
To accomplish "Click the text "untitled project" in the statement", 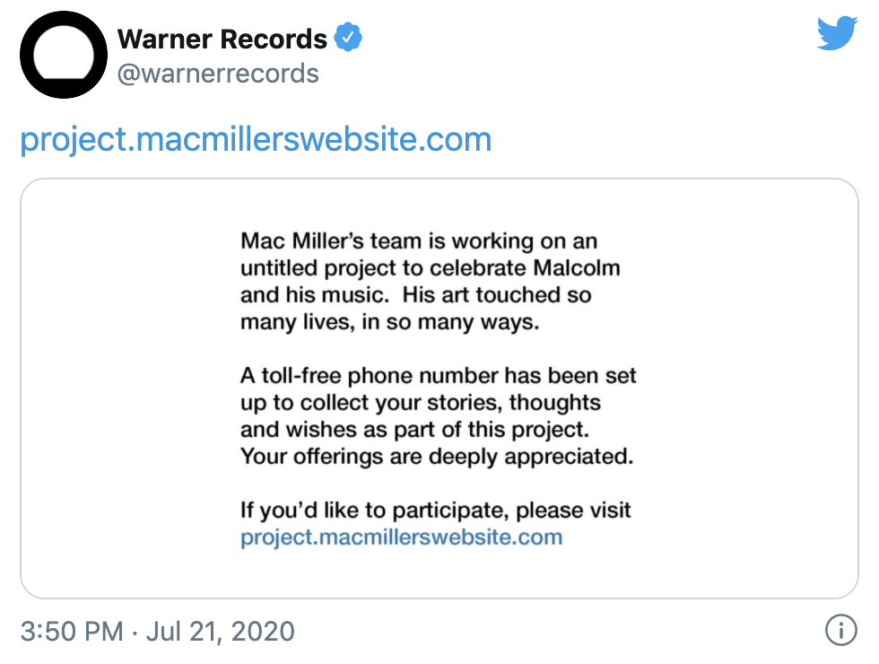I will click(307, 268).
